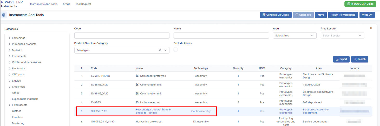Screen dimensions: 380x126
Task: Select the Harvesting brakes set row
Action: pyautogui.click(x=149, y=122)
